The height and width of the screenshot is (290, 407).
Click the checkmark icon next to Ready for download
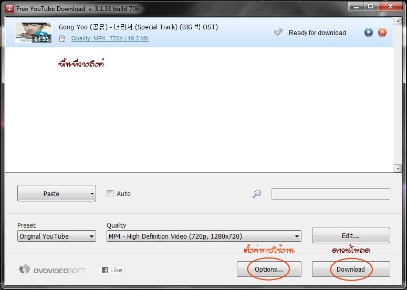278,33
